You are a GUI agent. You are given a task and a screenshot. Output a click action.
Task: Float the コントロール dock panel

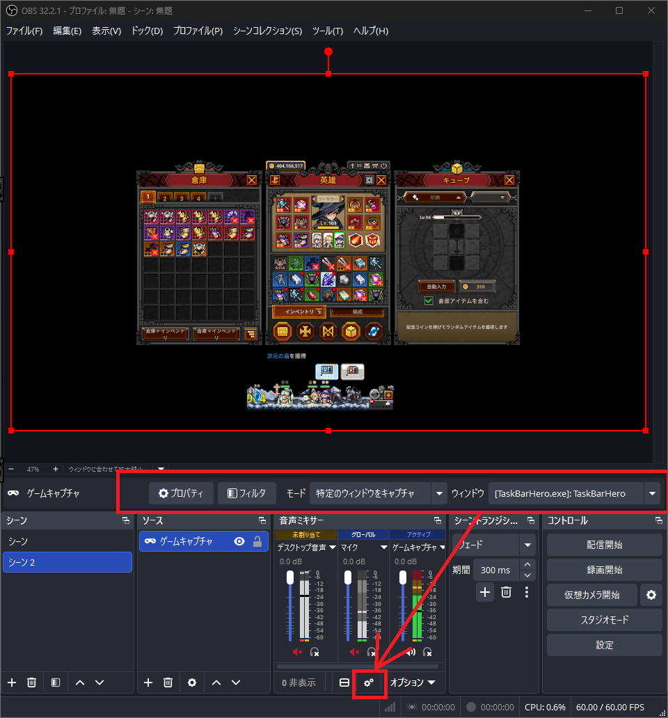[x=659, y=520]
